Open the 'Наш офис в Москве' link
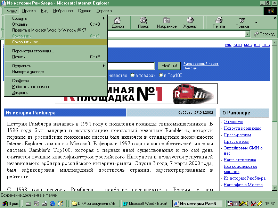 pyautogui.click(x=243, y=185)
